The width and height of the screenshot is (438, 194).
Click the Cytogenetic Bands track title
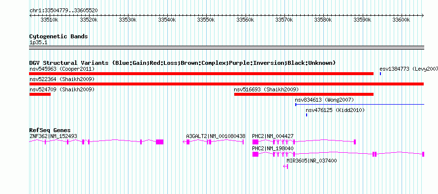pyautogui.click(x=59, y=36)
